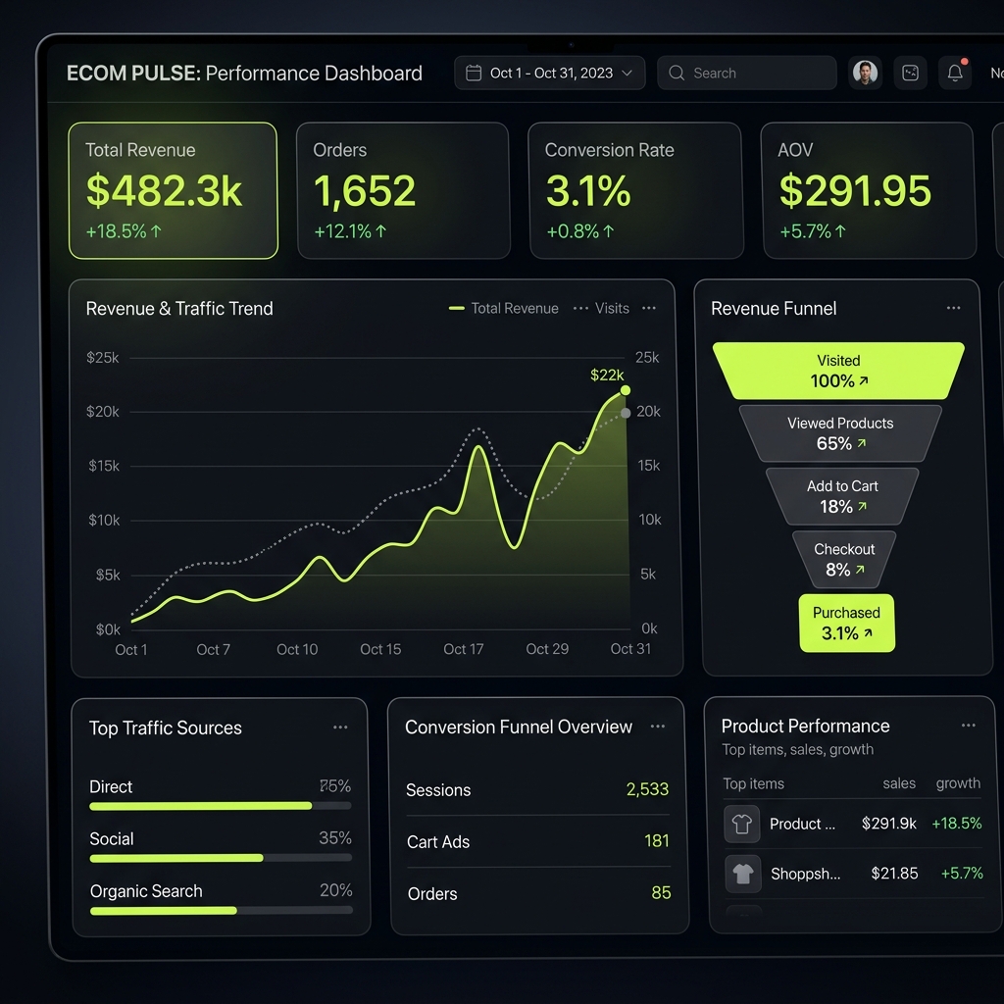Click the shirt icon next to Shoppsh item
1004x1004 pixels.
click(742, 874)
